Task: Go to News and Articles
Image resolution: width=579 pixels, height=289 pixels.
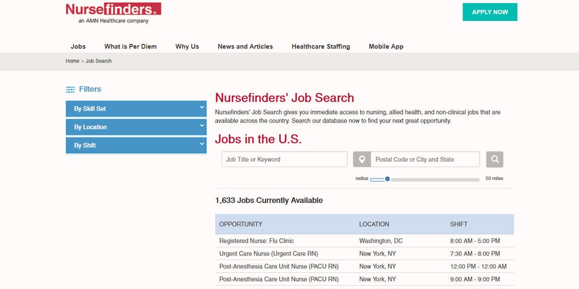Action: [245, 46]
